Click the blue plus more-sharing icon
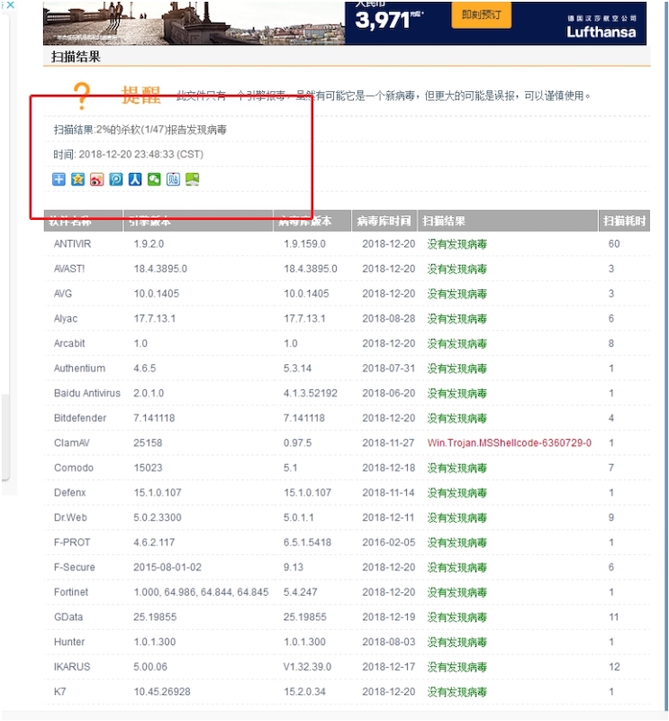 [x=59, y=179]
